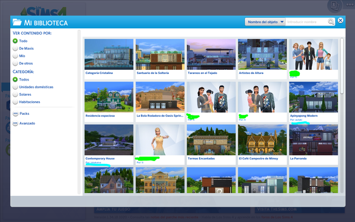Image resolution: width=355 pixels, height=222 pixels.
Task: Select the Mío content filter
Action: point(15,56)
